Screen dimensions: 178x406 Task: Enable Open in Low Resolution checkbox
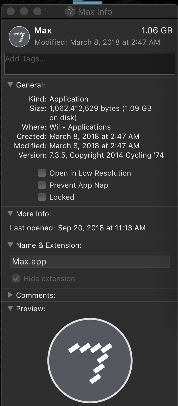click(42, 173)
